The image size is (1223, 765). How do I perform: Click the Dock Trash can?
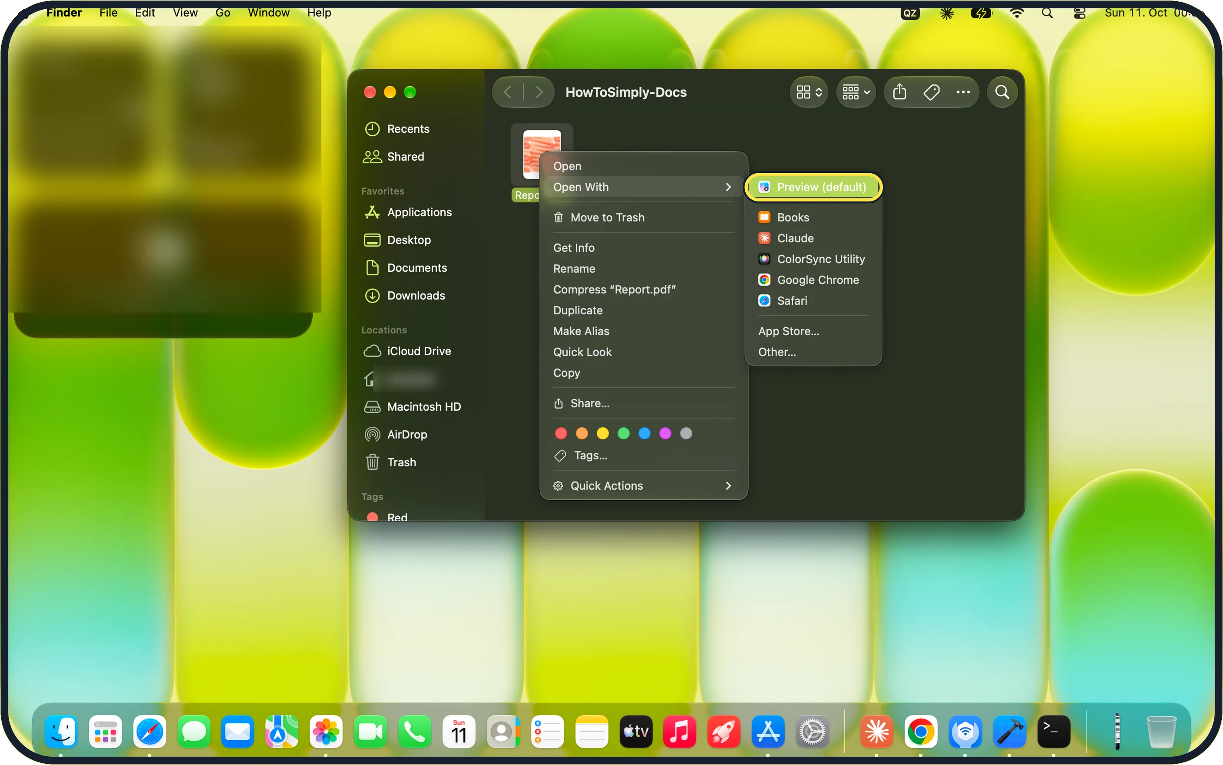coord(1161,732)
